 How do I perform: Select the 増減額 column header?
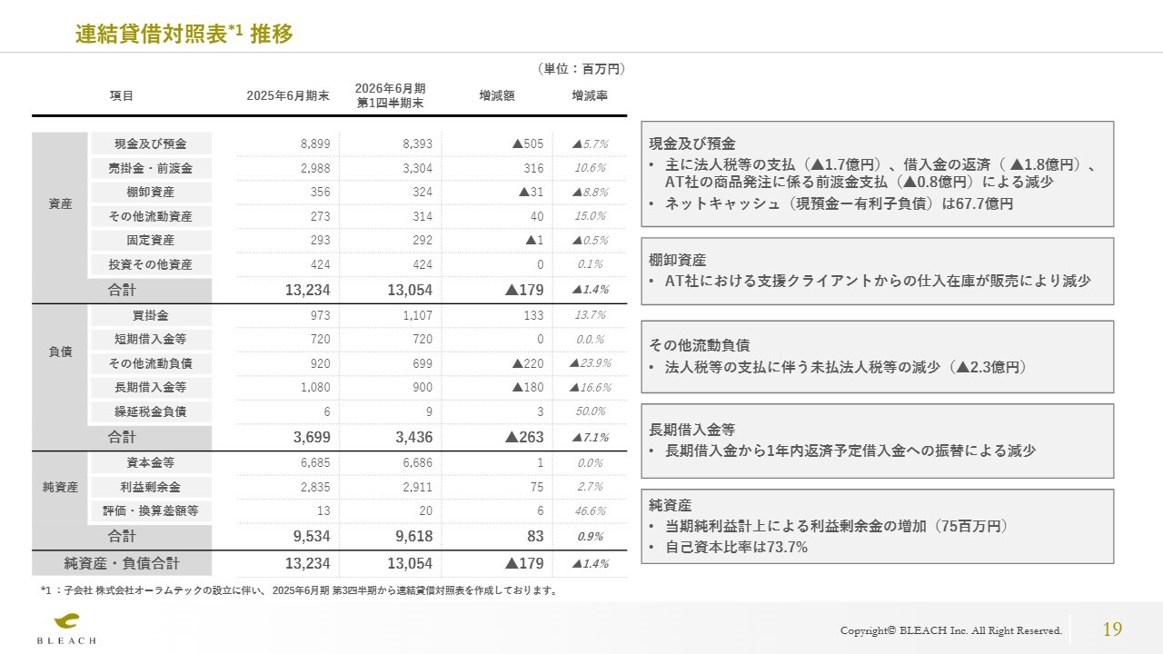(497, 95)
